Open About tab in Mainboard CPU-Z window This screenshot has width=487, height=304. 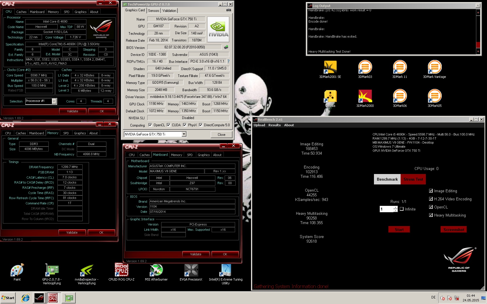[x=217, y=155]
